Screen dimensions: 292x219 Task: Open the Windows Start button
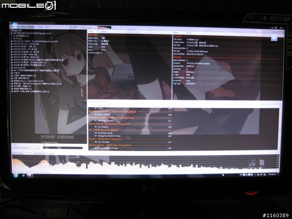[16, 175]
